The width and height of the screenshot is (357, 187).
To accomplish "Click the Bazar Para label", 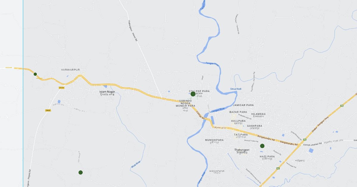I will 238,112.
